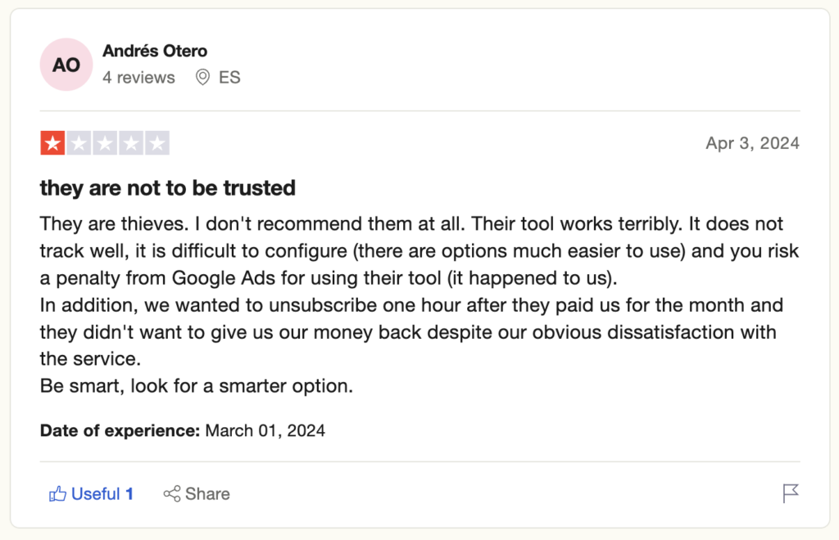
Task: Click the red first star in rating
Action: pyautogui.click(x=52, y=144)
